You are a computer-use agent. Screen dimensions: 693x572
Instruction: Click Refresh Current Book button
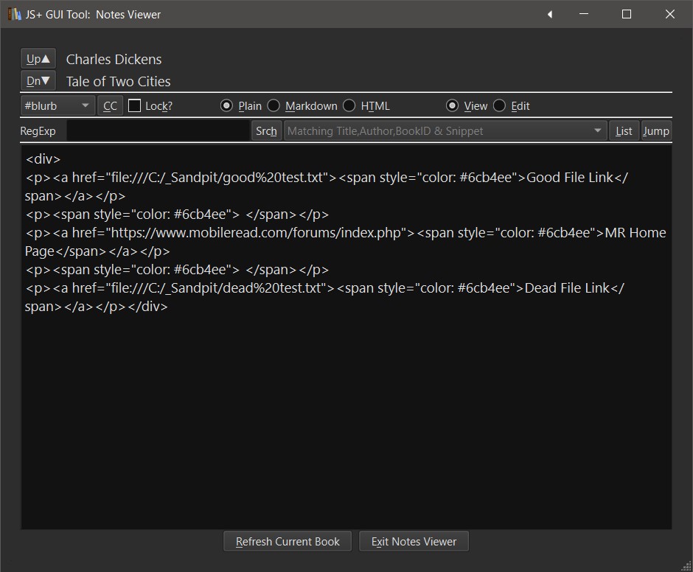point(288,541)
